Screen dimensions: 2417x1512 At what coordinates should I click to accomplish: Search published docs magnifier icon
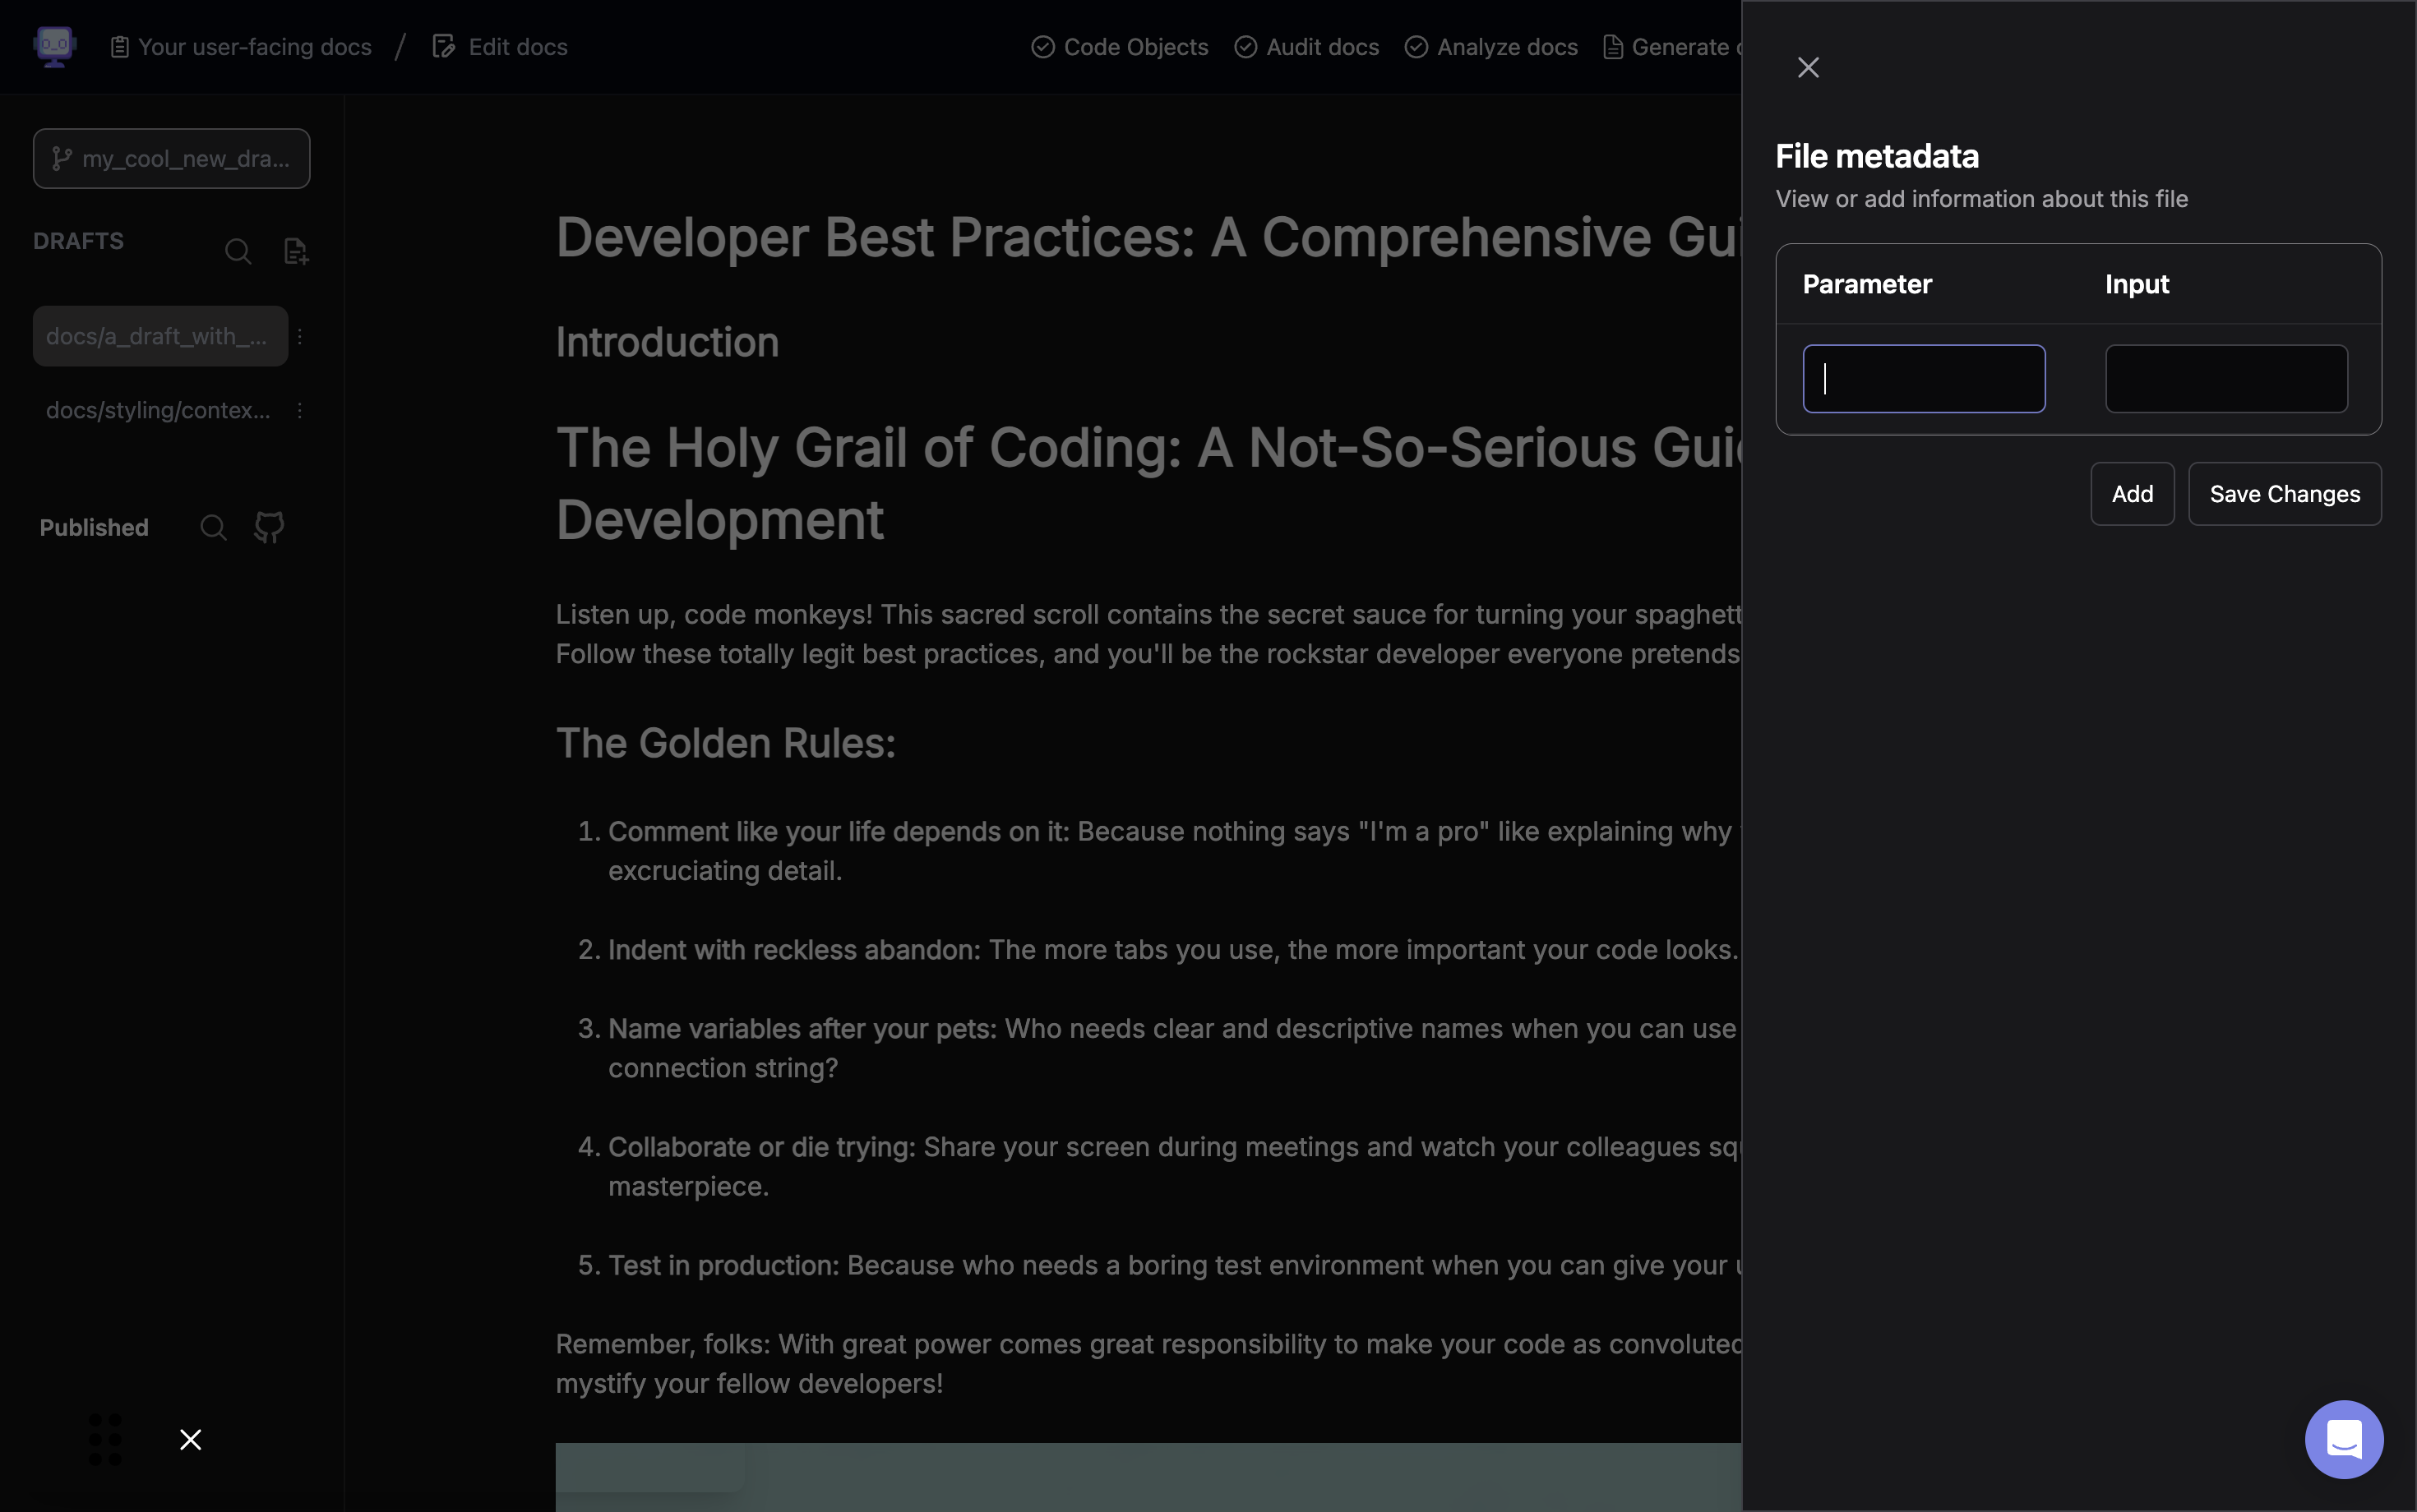pos(213,527)
